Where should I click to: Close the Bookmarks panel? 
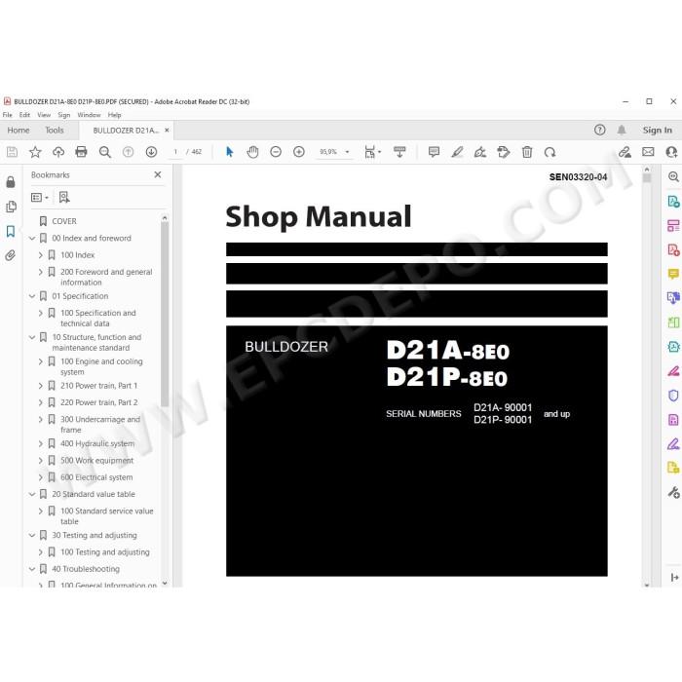click(x=158, y=174)
